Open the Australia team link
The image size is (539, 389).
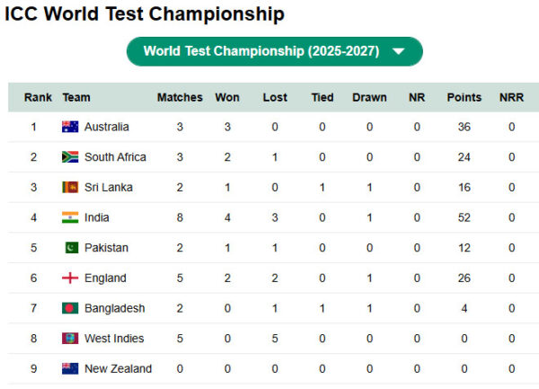[x=106, y=127]
